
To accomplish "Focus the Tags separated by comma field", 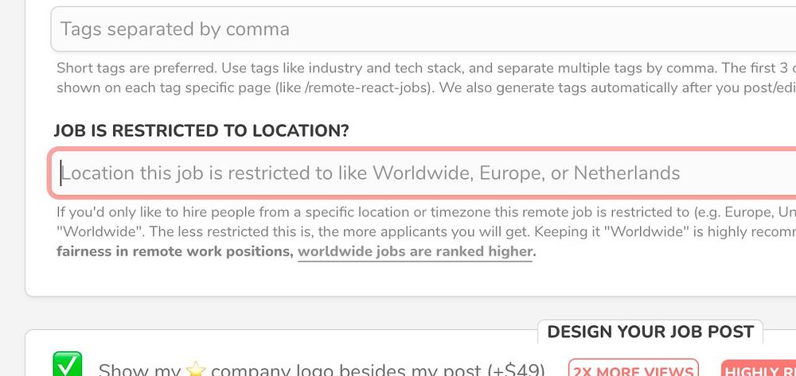I will pyautogui.click(x=423, y=29).
